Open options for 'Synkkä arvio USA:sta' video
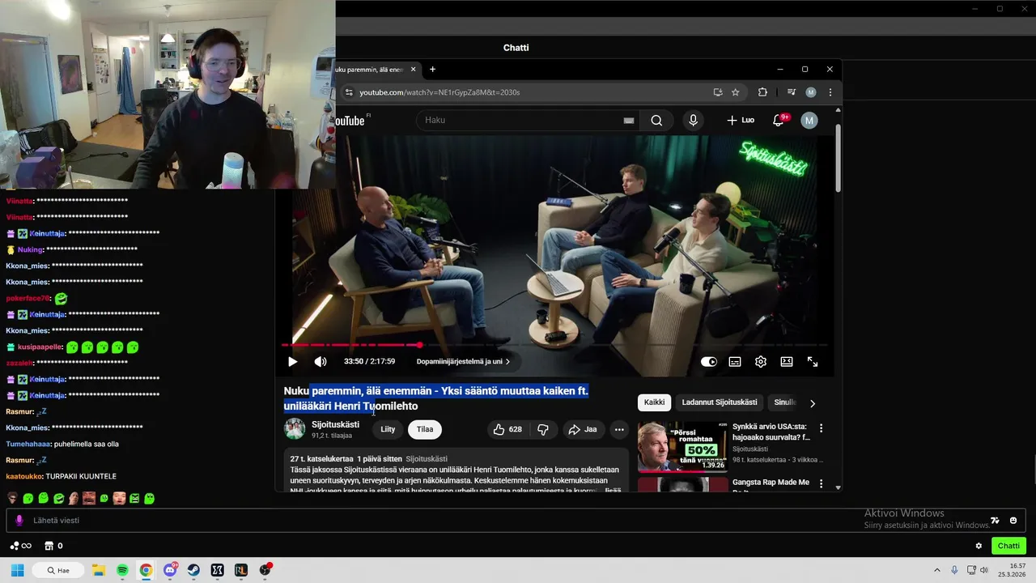 [821, 428]
